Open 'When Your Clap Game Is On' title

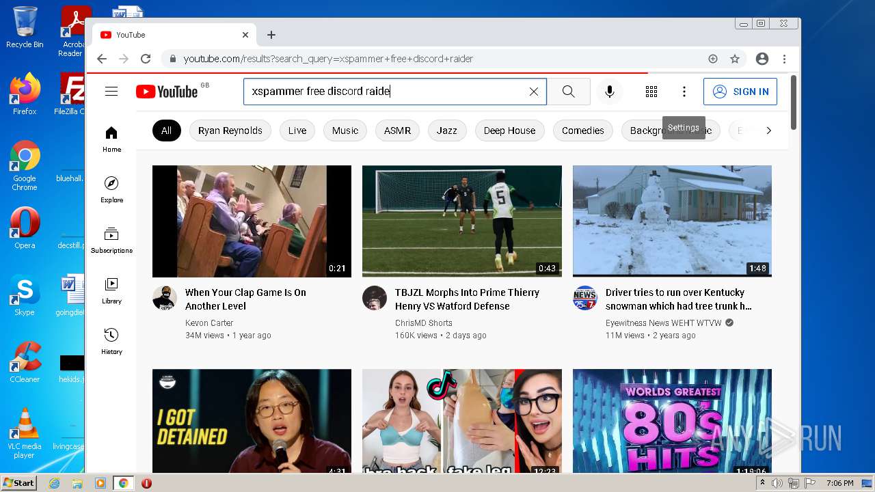point(245,299)
